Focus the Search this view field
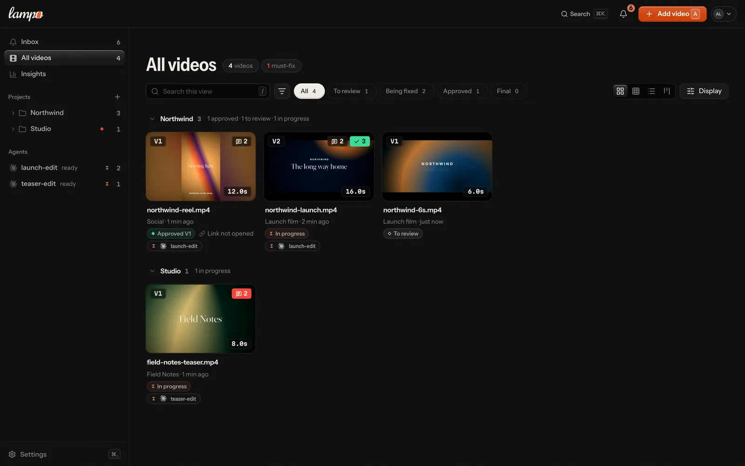The image size is (745, 466). [208, 91]
